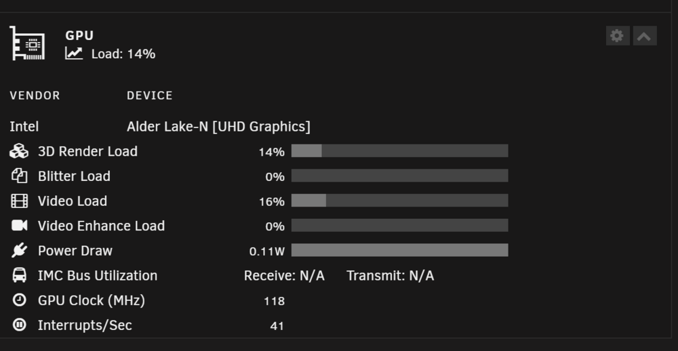This screenshot has width=678, height=351.
Task: Click the Video Enhance Load camera icon
Action: [x=19, y=226]
